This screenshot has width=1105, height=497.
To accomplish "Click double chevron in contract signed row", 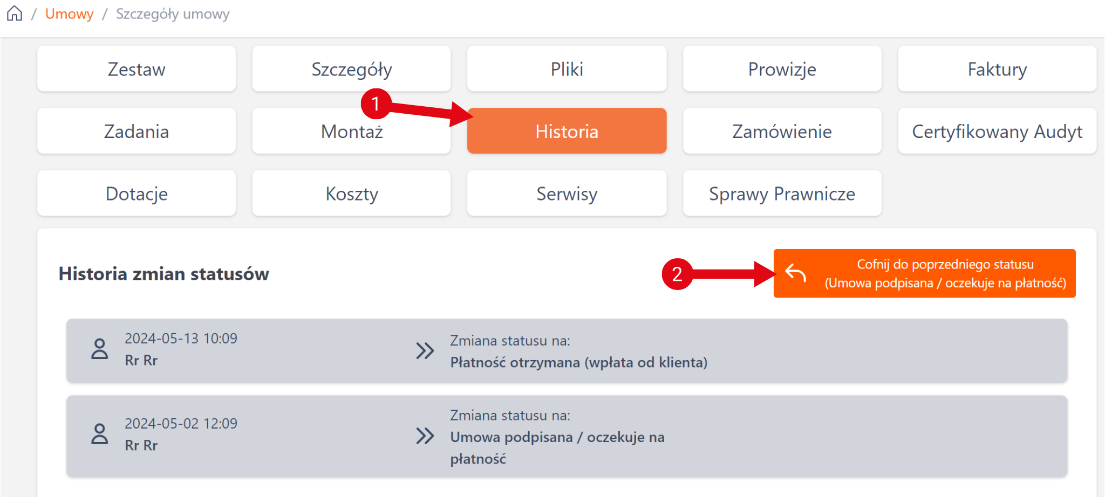I will point(425,436).
